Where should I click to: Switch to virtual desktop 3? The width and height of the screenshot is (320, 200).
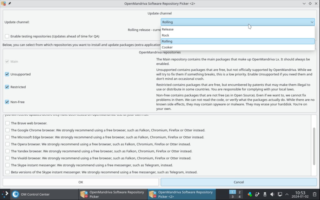point(232,197)
